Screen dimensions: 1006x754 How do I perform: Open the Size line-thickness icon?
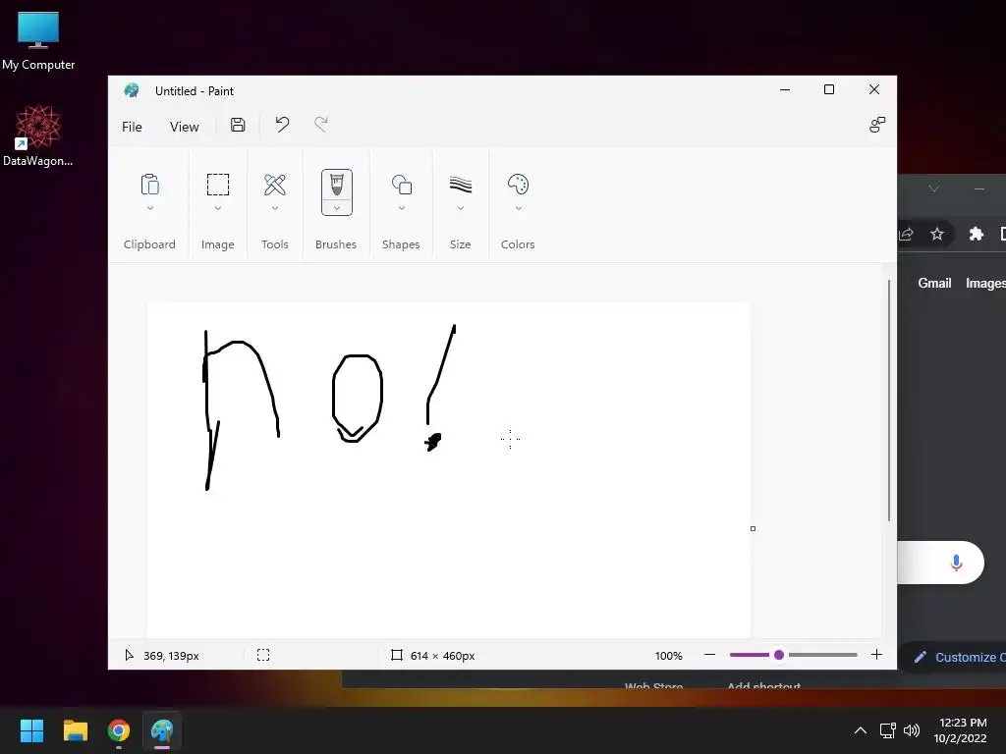[461, 185]
